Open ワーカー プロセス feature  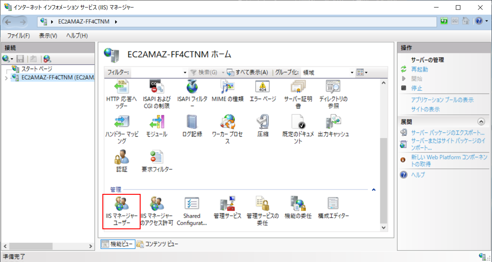click(227, 129)
